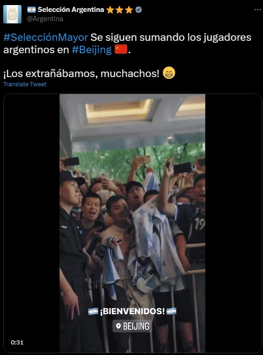Click the flag left of ¡BIENVENIDOS! caption

(93, 311)
